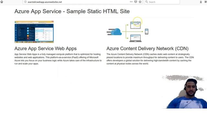Save the page with the Pocket icon
The height and width of the screenshot is (116, 207).
[x=136, y=2]
